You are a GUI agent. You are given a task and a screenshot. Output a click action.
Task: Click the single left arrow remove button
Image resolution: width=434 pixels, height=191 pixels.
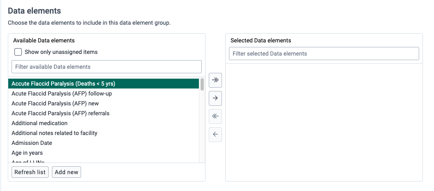click(x=215, y=135)
